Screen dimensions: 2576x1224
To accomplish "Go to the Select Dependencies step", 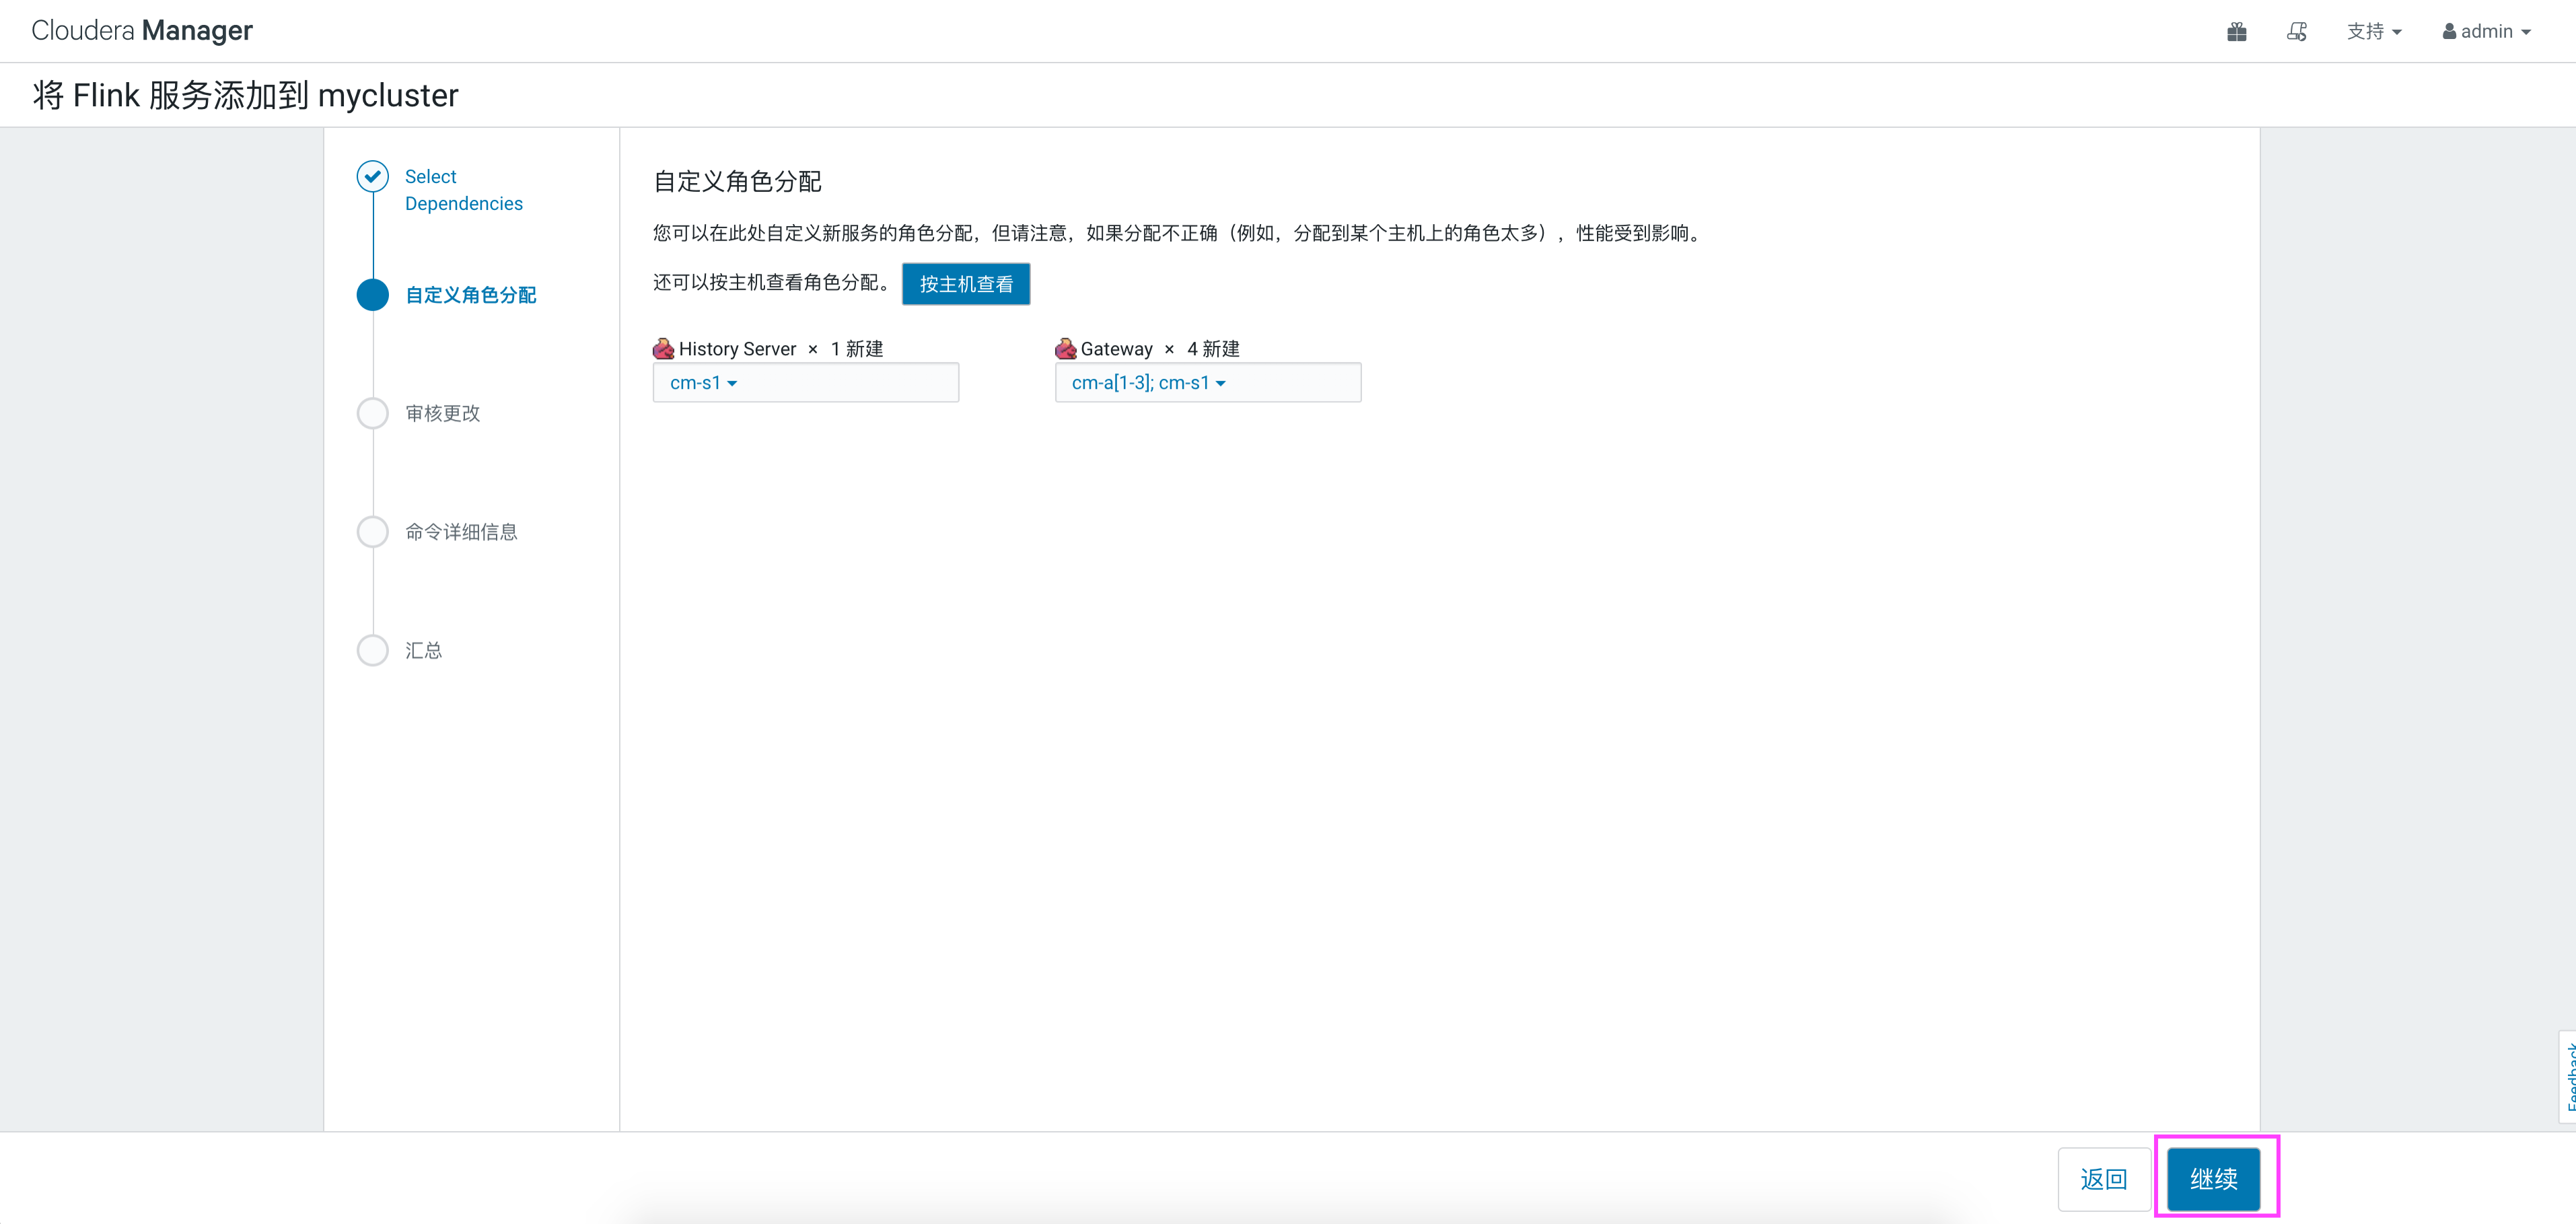I will (463, 190).
